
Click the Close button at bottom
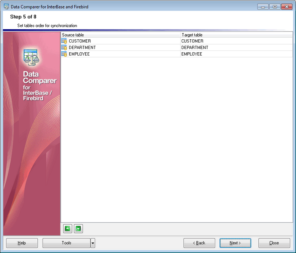274,243
